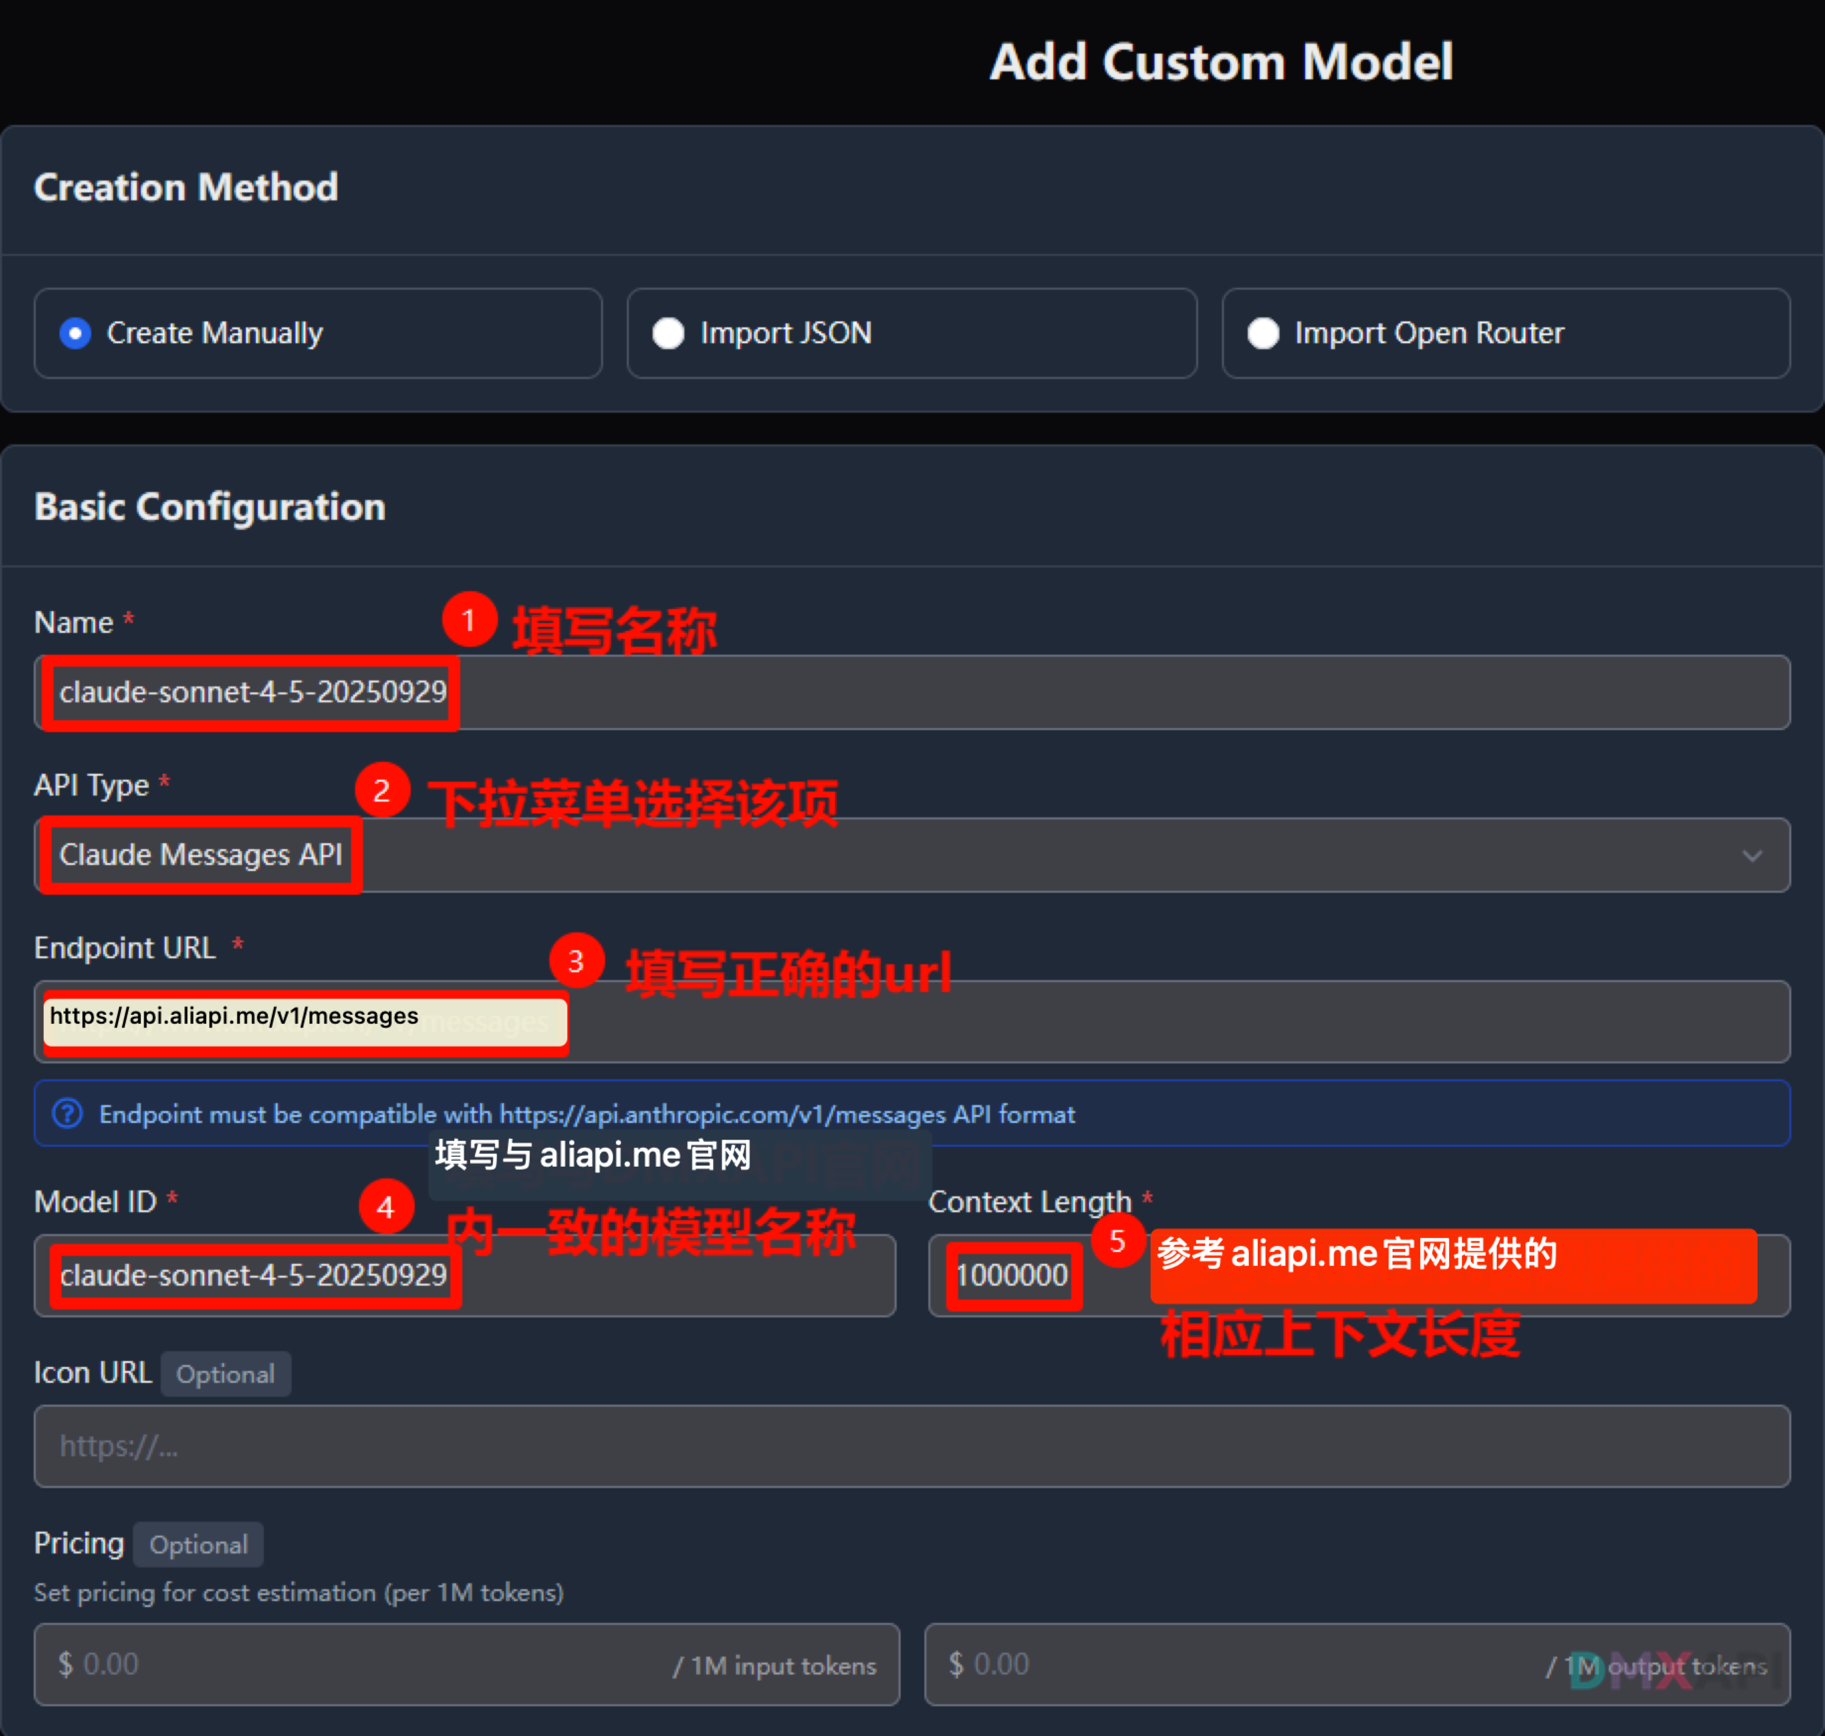Screen dimensions: 1825x1736
Task: Click the 'Context Length' field label
Action: click(x=1031, y=1201)
